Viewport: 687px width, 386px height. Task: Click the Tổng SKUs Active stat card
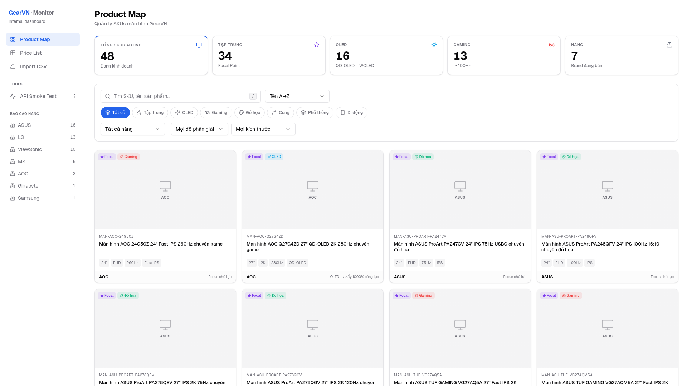(151, 55)
